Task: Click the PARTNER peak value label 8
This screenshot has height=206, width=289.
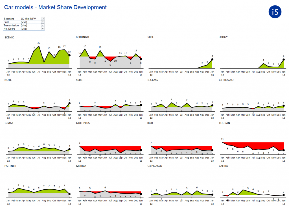Action: click(x=18, y=185)
